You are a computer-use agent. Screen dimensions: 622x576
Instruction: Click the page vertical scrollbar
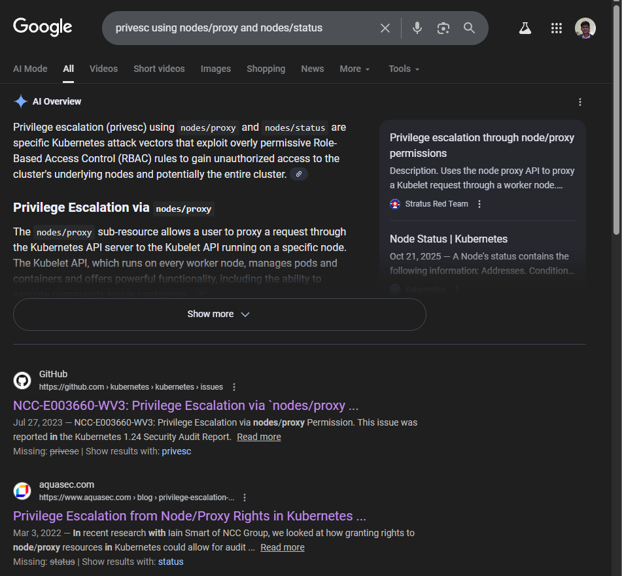(x=616, y=131)
